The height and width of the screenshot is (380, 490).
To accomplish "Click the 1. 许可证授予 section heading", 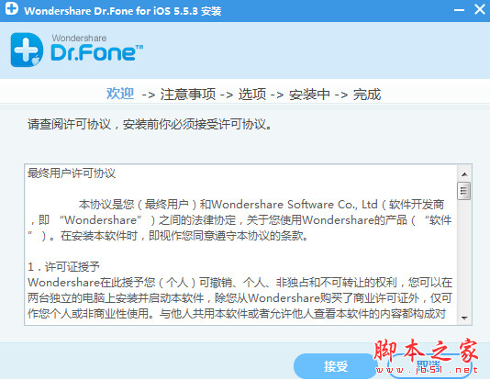I will (63, 266).
